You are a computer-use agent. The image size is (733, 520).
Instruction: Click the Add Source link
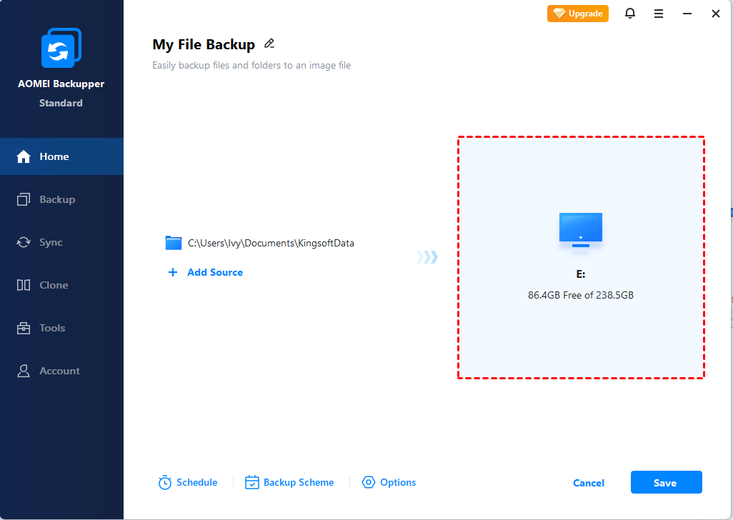[x=215, y=272]
